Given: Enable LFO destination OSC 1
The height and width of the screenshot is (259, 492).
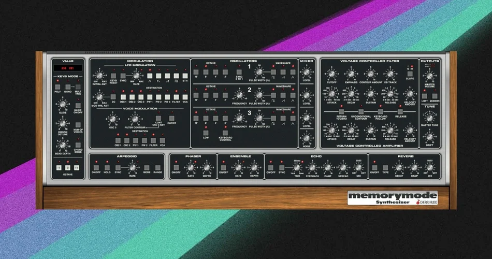Looking at the screenshot, I should tap(123, 97).
